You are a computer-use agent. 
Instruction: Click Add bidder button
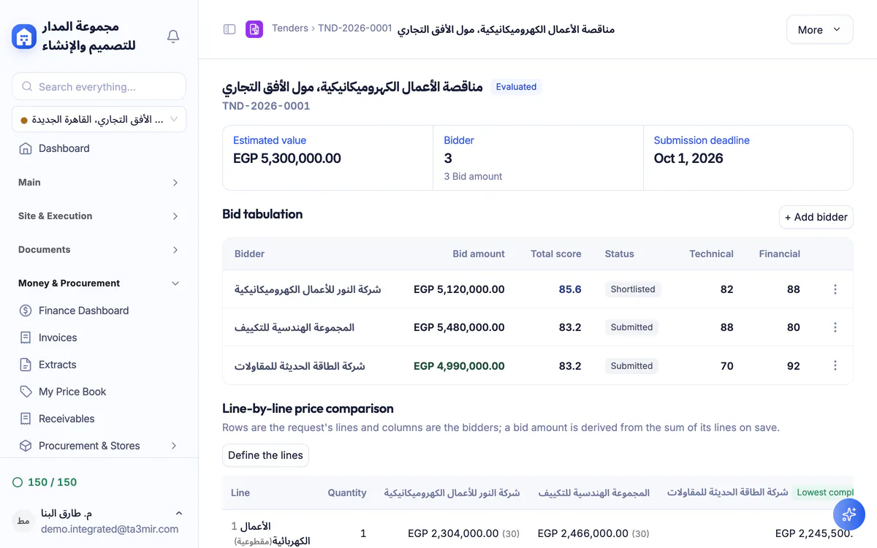tap(816, 217)
